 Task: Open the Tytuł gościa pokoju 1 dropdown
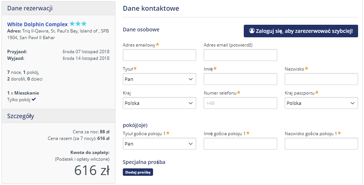click(x=159, y=144)
